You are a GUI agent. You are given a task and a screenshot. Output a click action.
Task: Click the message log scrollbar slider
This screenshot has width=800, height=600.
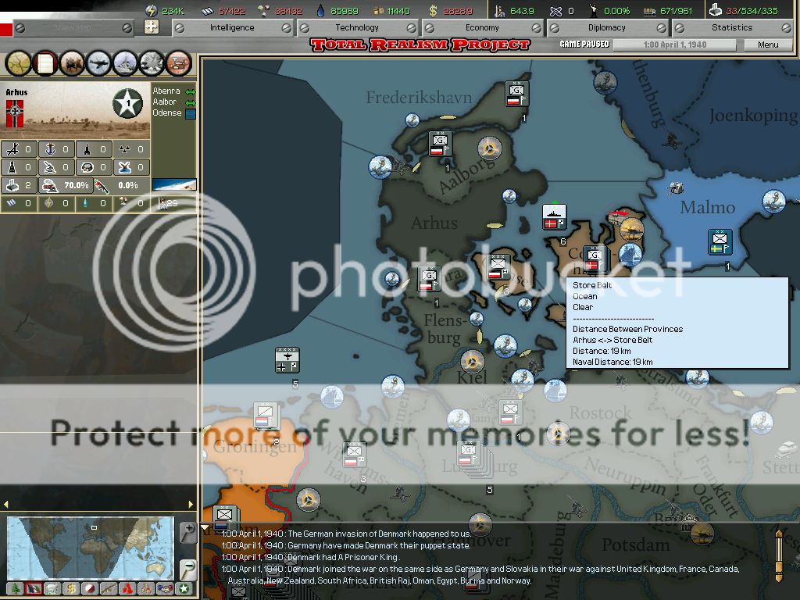(778, 555)
